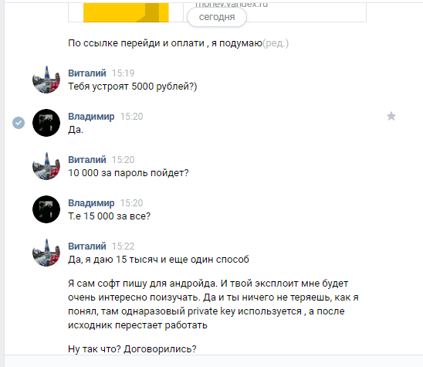Open Владимир's avatar at "Да." message
This screenshot has height=367, width=423.
46,123
